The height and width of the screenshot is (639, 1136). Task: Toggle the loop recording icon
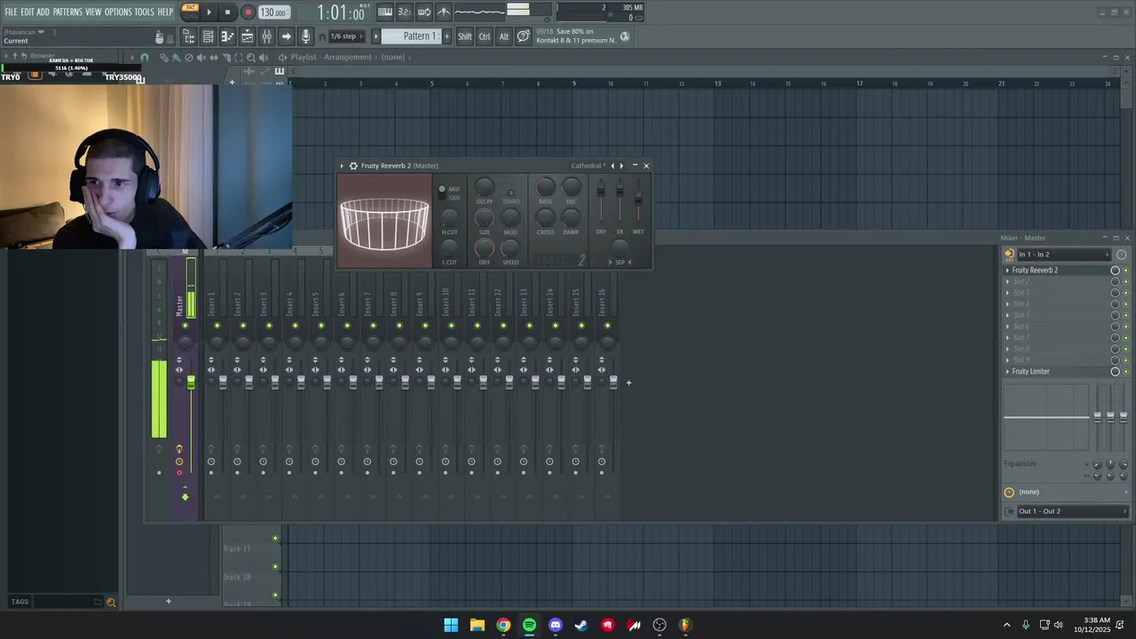coord(424,12)
